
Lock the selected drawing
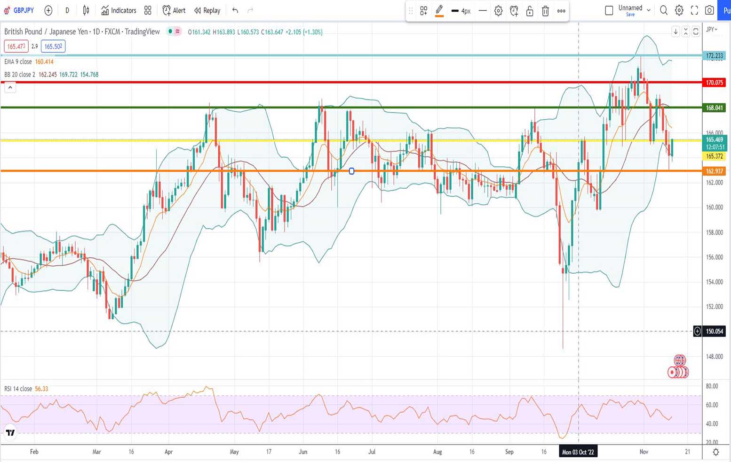[x=530, y=11]
